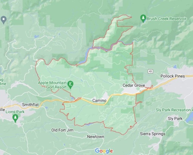Click the Lions Park tree marker
193x155 pixels.
(x=15, y=119)
